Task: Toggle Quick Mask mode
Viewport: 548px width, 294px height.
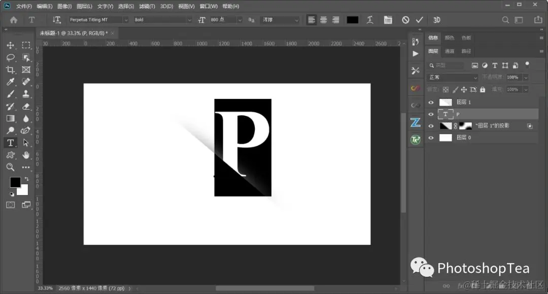Action: point(11,205)
